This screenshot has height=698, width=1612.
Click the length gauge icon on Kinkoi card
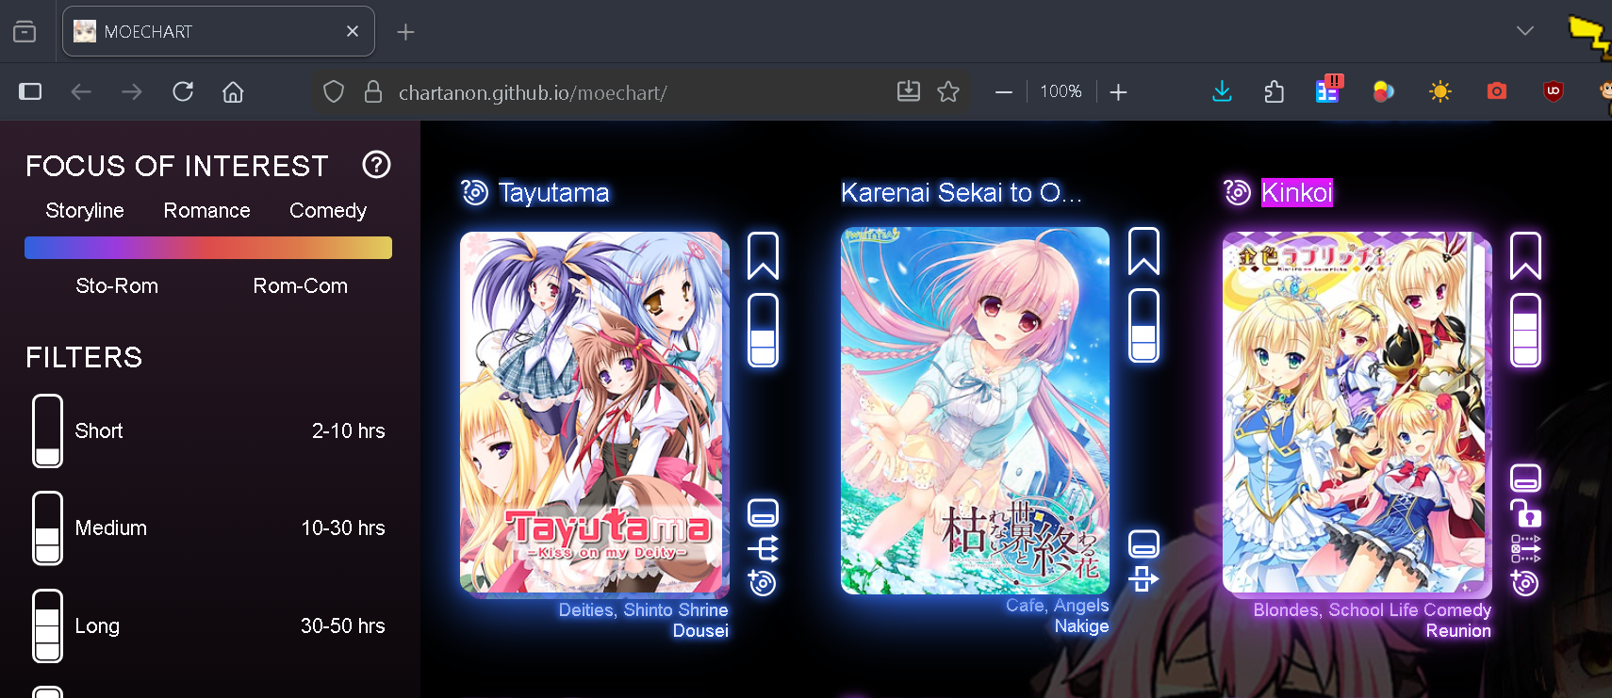pyautogui.click(x=1525, y=330)
